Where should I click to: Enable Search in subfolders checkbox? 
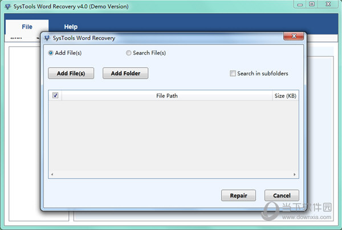pos(233,74)
